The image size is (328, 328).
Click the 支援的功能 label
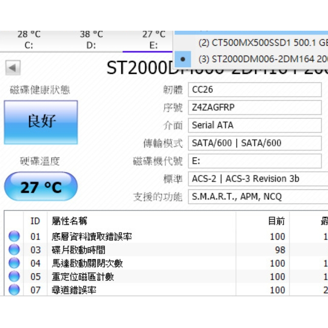tap(158, 197)
